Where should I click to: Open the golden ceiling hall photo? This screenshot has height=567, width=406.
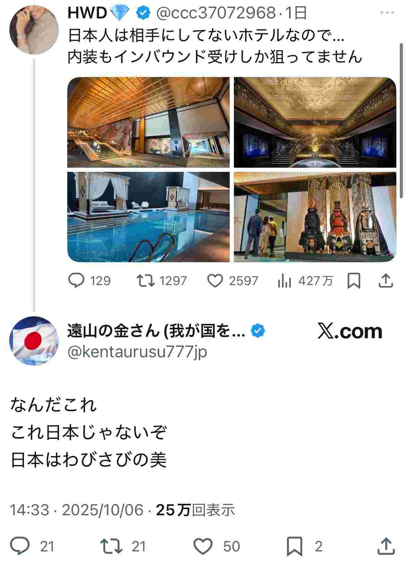(x=315, y=122)
